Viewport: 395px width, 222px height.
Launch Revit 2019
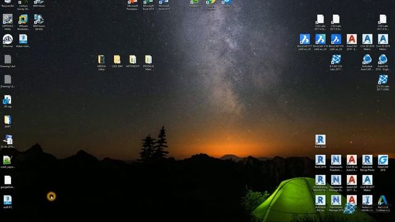[x=320, y=161]
